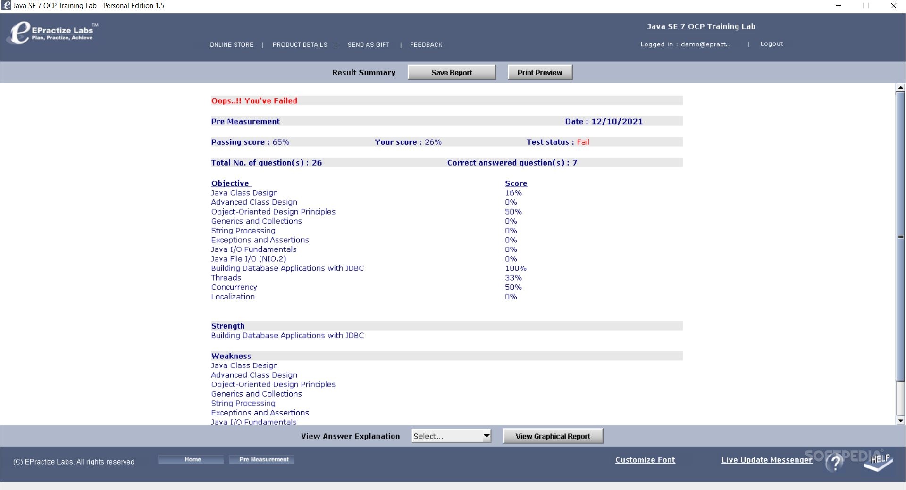
Task: Click the Print Preview button
Action: pyautogui.click(x=540, y=72)
